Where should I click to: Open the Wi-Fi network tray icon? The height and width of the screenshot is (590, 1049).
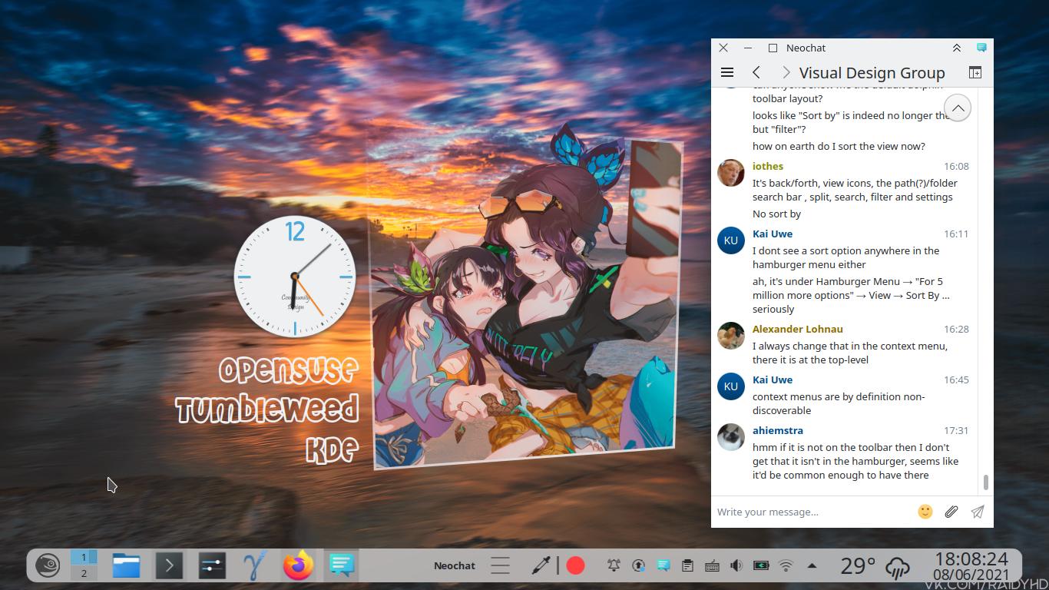[786, 565]
